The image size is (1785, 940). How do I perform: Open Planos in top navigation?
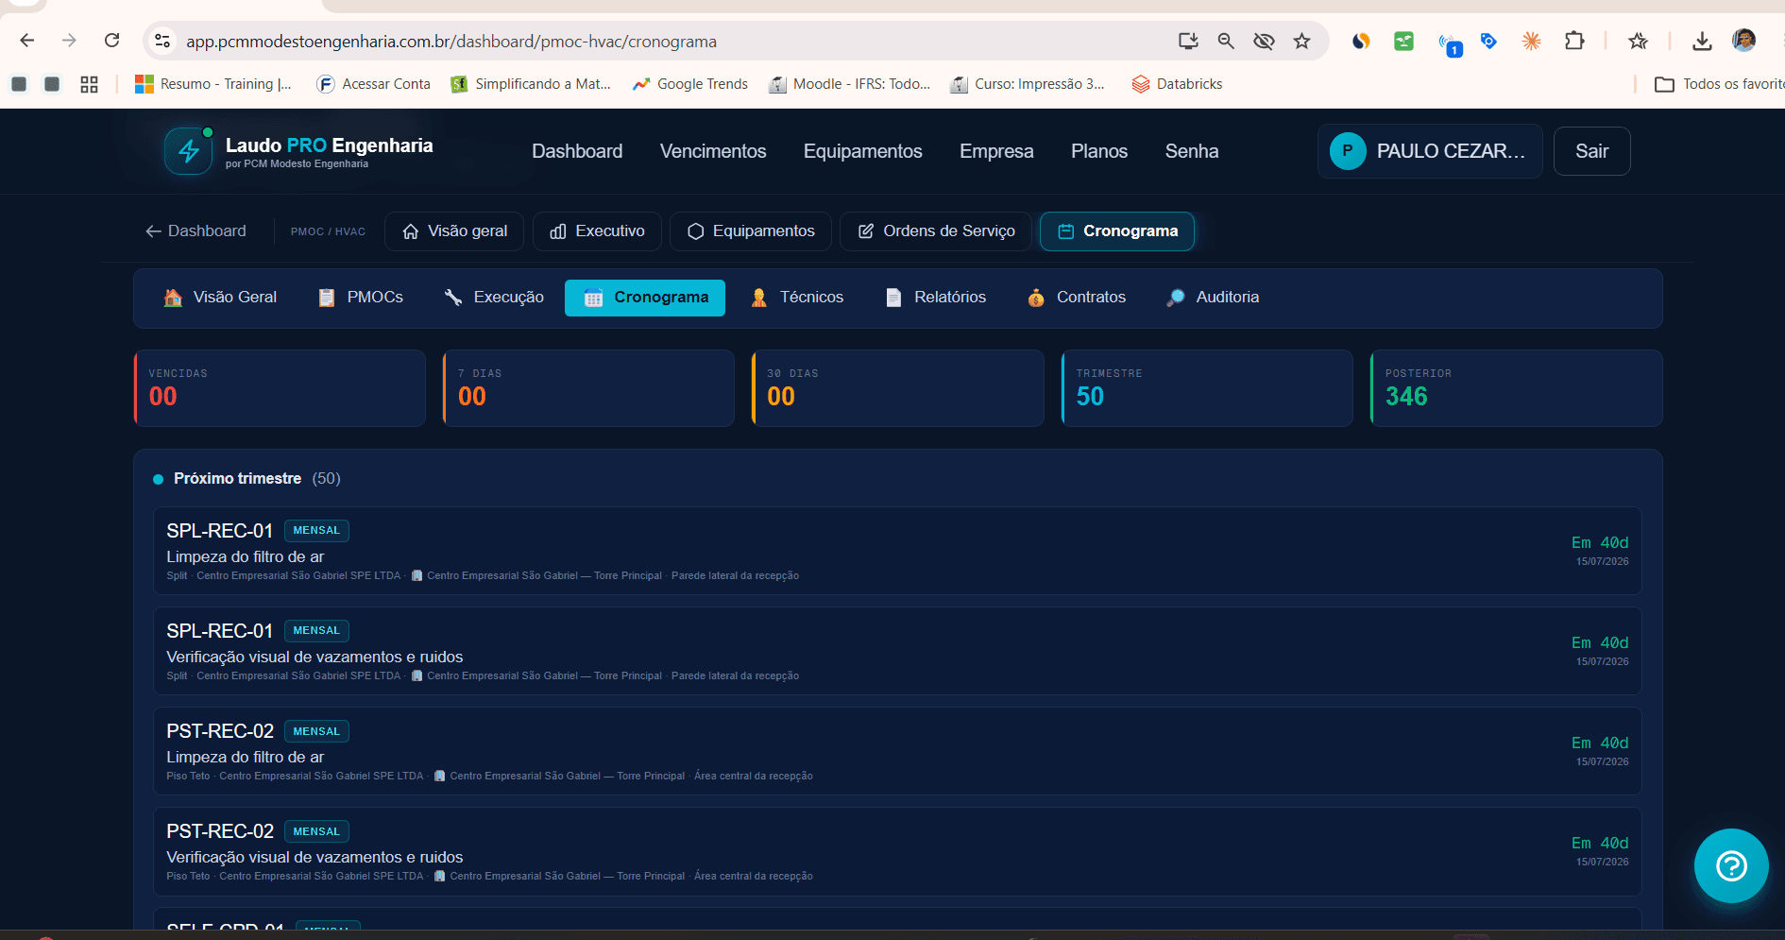click(x=1099, y=151)
